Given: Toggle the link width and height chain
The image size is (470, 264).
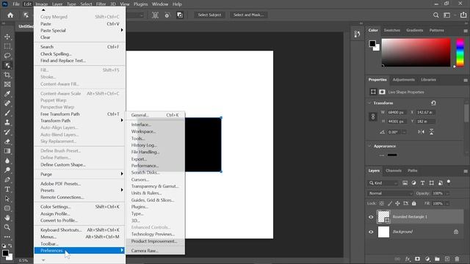Looking at the screenshot, I should click(373, 117).
